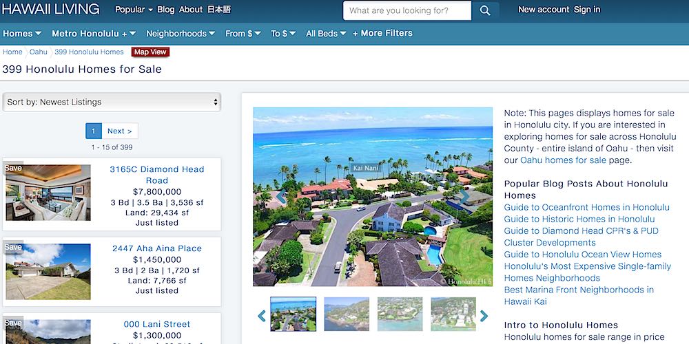Open the Popular menu
The width and height of the screenshot is (689, 344).
[134, 10]
